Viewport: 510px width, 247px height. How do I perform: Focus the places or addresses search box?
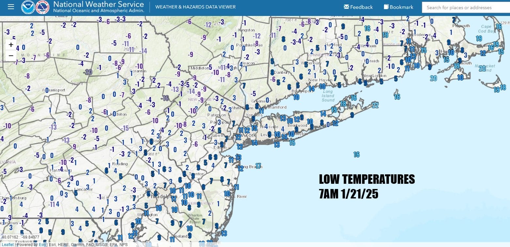(x=465, y=7)
